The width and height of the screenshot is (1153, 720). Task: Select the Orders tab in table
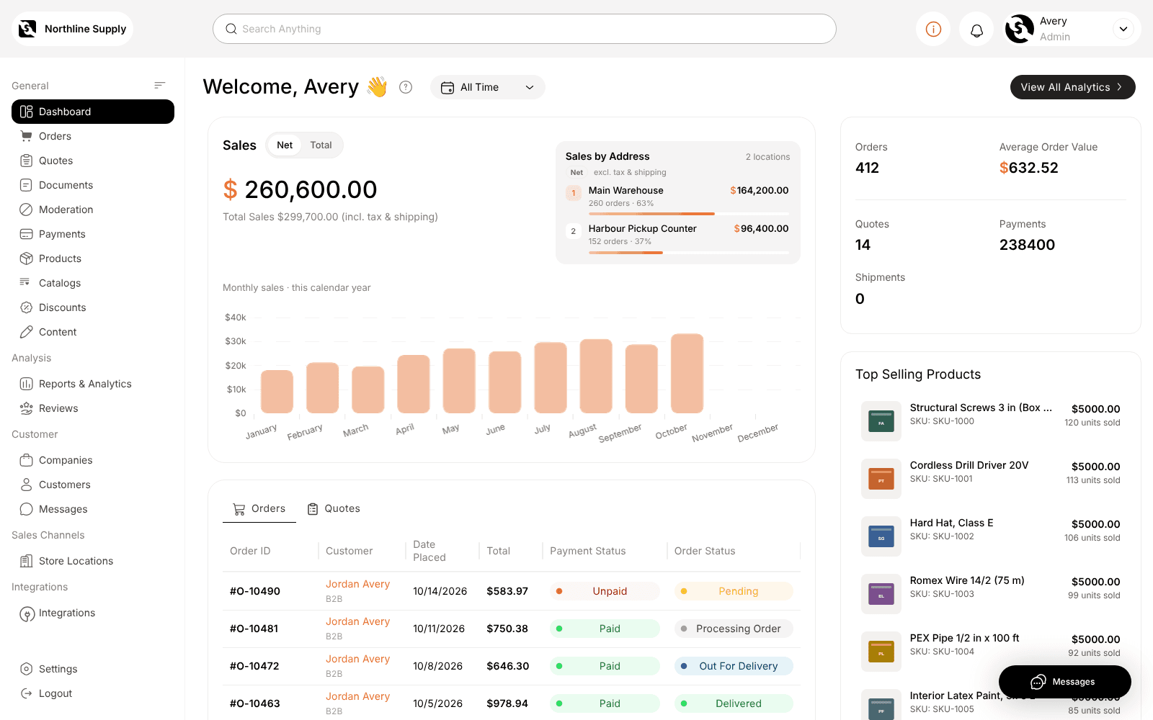point(259,508)
